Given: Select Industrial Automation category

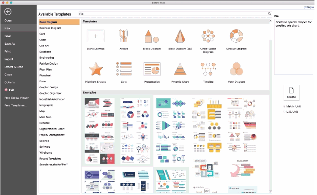Looking at the screenshot, I should (52, 99).
